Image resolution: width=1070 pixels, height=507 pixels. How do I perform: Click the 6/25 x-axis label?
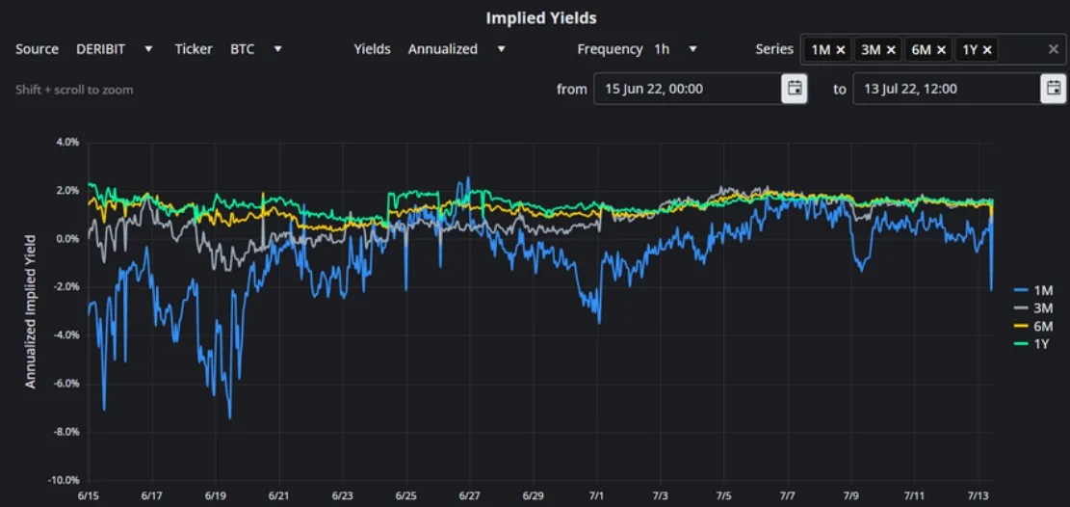tap(406, 494)
